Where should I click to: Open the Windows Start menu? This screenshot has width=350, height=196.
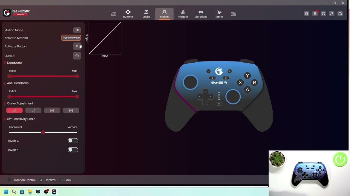[x=6, y=192]
